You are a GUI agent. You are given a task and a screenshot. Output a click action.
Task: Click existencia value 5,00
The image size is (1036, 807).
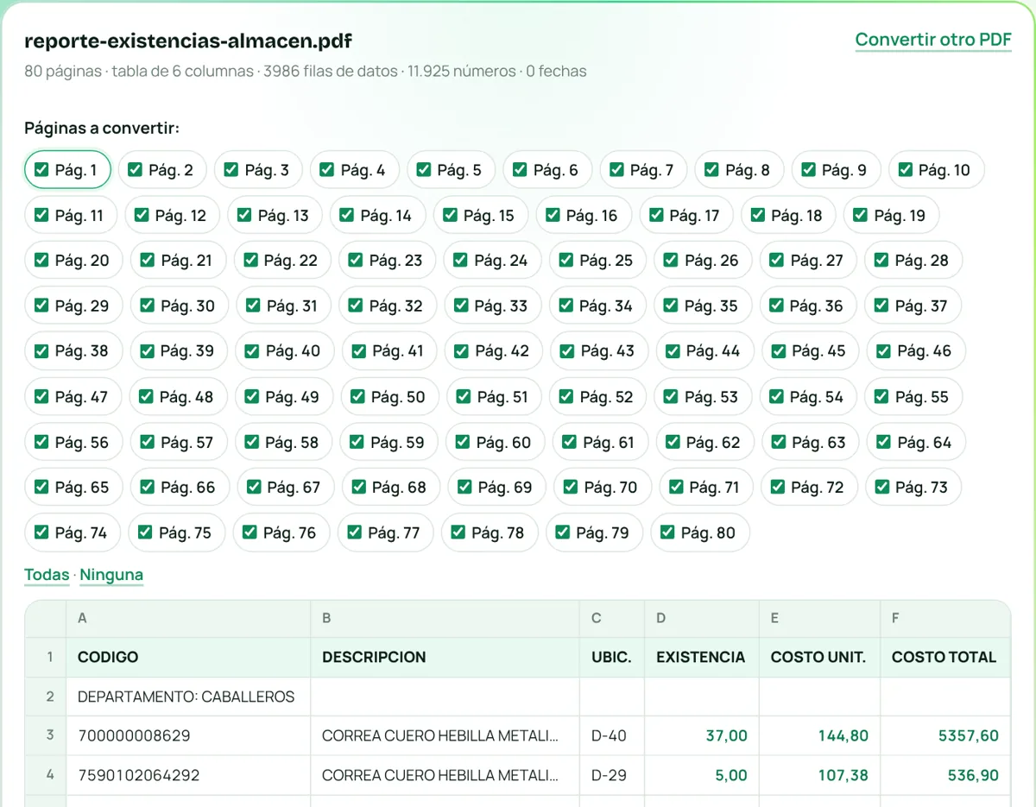pos(702,775)
